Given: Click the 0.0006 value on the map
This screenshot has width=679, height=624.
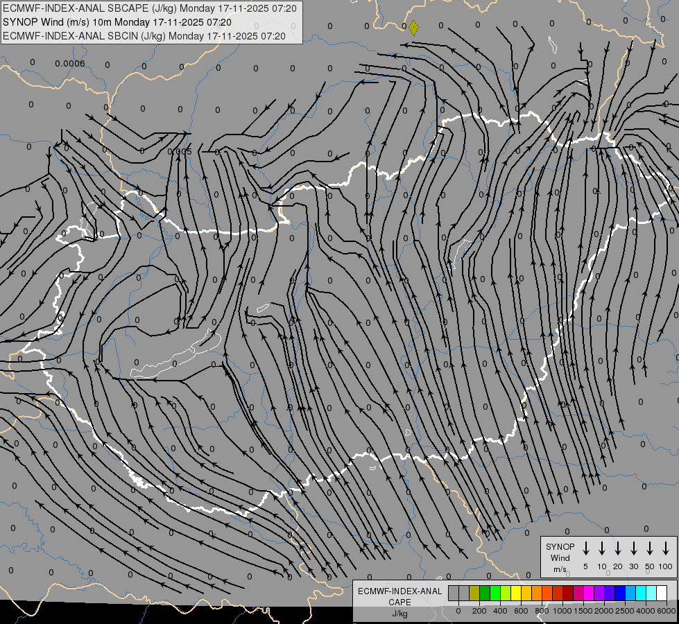Looking at the screenshot, I should 70,64.
